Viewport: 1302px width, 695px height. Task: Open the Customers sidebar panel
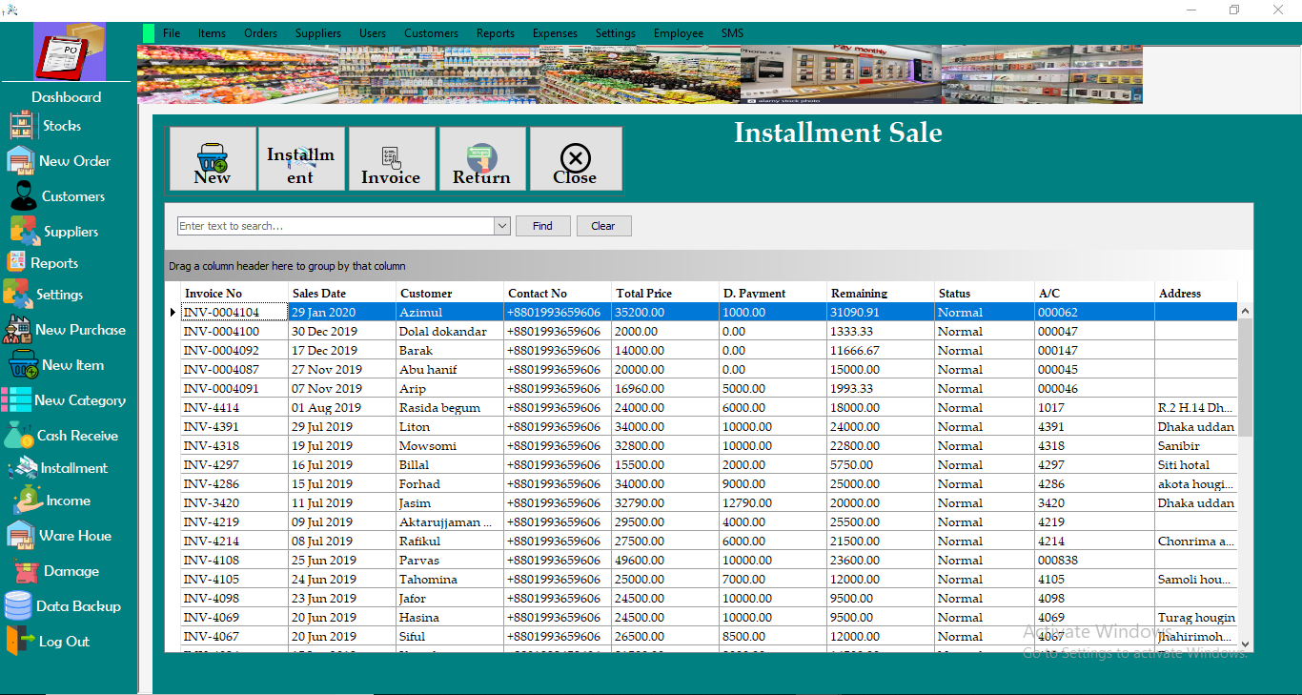coord(67,195)
